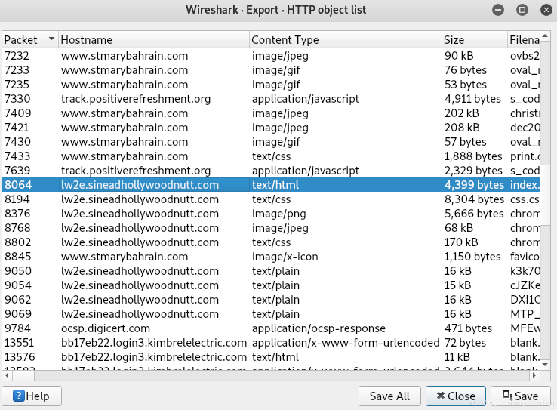557x410 pixels.
Task: Click the 90 kB size cell
Action: tap(459, 55)
